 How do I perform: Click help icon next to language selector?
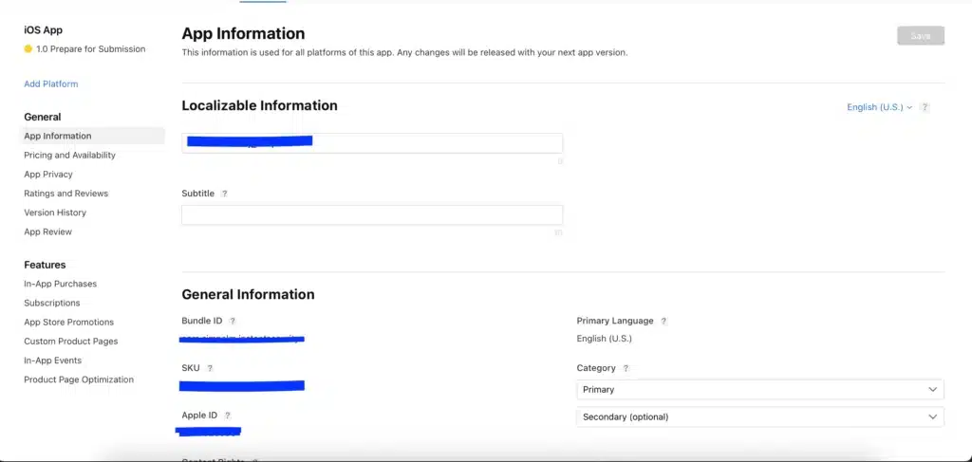(925, 107)
